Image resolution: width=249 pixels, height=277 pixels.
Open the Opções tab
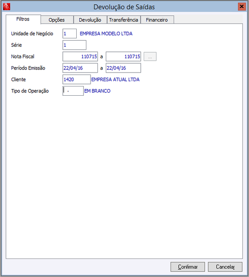(x=57, y=20)
